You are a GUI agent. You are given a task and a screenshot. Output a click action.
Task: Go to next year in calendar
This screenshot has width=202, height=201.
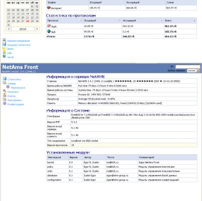click(x=37, y=29)
